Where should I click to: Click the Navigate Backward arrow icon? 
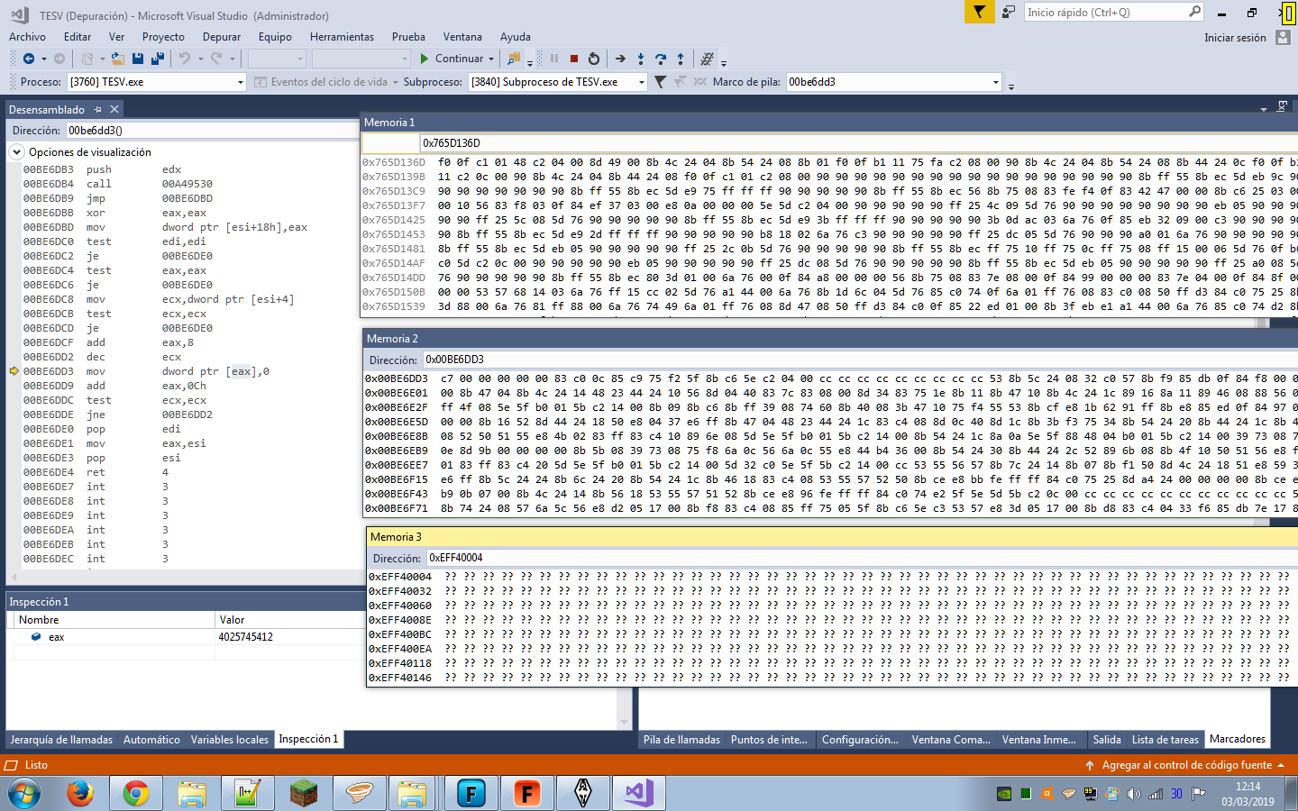point(29,59)
